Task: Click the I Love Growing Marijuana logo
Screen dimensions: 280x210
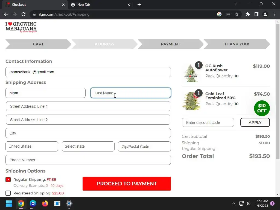Action: tap(21, 27)
